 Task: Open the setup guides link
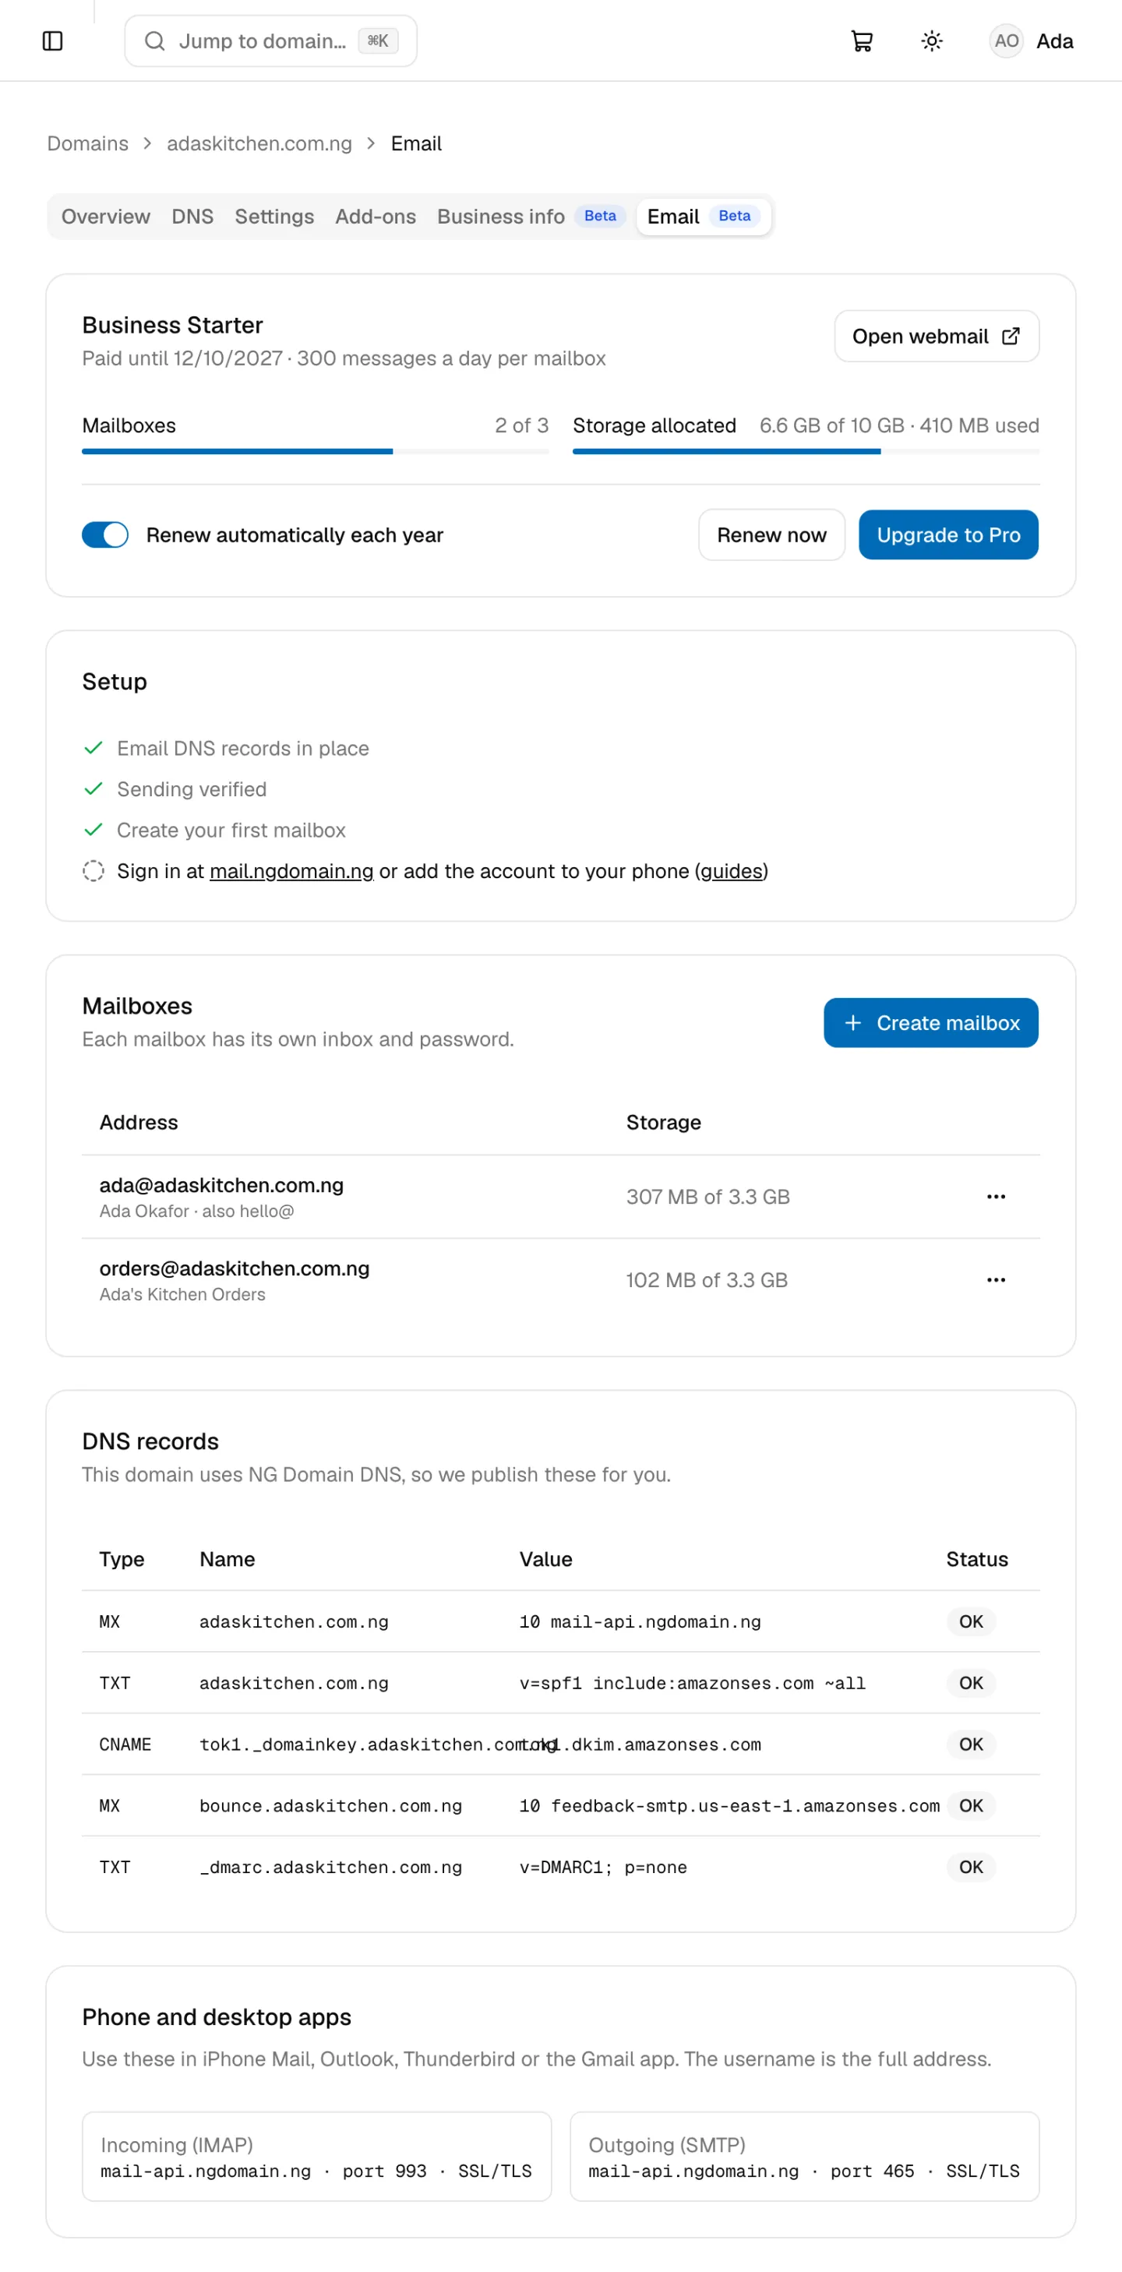point(731,870)
